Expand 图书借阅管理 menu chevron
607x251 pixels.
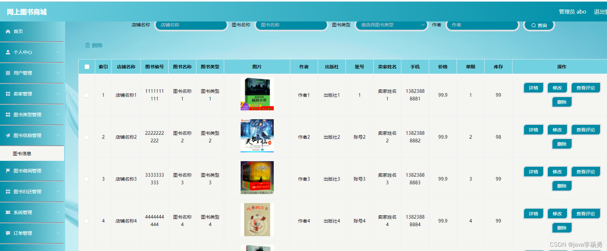[x=58, y=171]
